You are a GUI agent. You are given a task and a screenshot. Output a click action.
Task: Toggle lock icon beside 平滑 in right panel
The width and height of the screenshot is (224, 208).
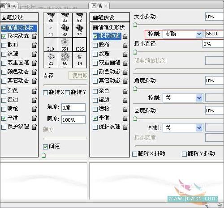click(x=125, y=118)
